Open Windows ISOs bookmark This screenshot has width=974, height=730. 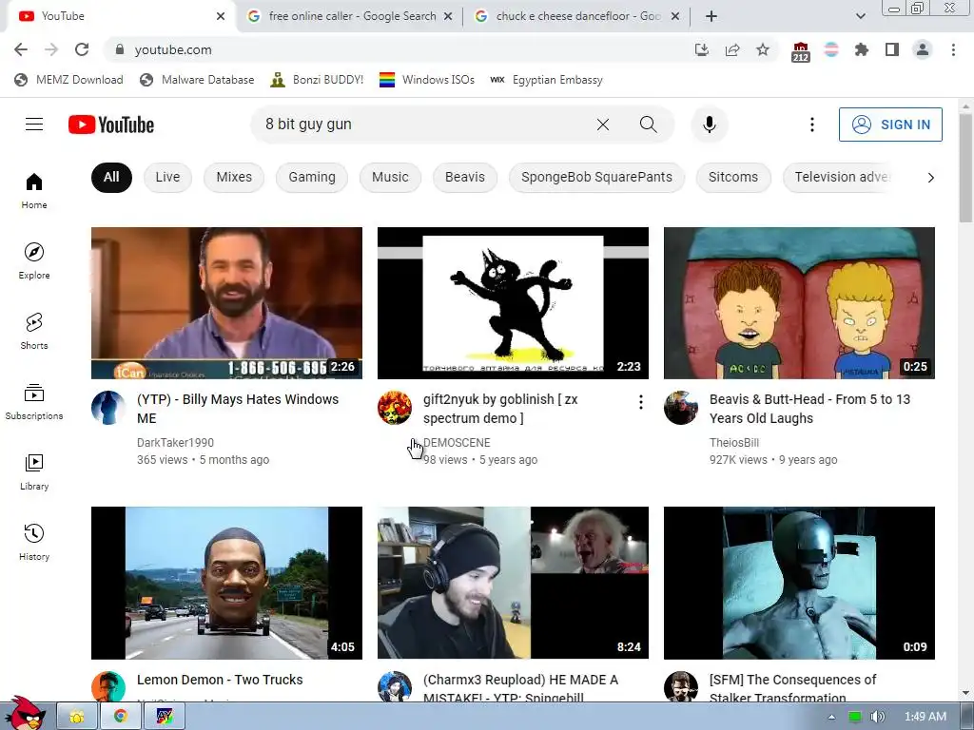(427, 80)
